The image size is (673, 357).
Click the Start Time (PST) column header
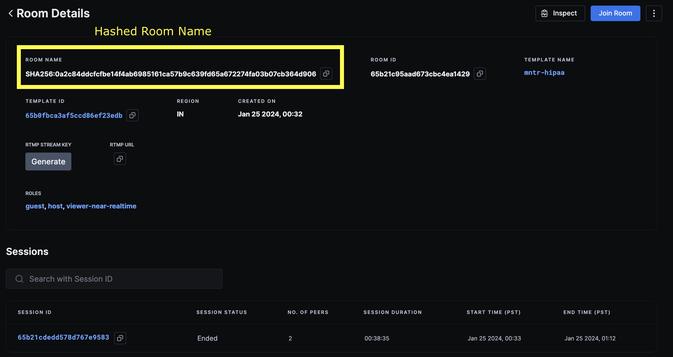tap(493, 312)
